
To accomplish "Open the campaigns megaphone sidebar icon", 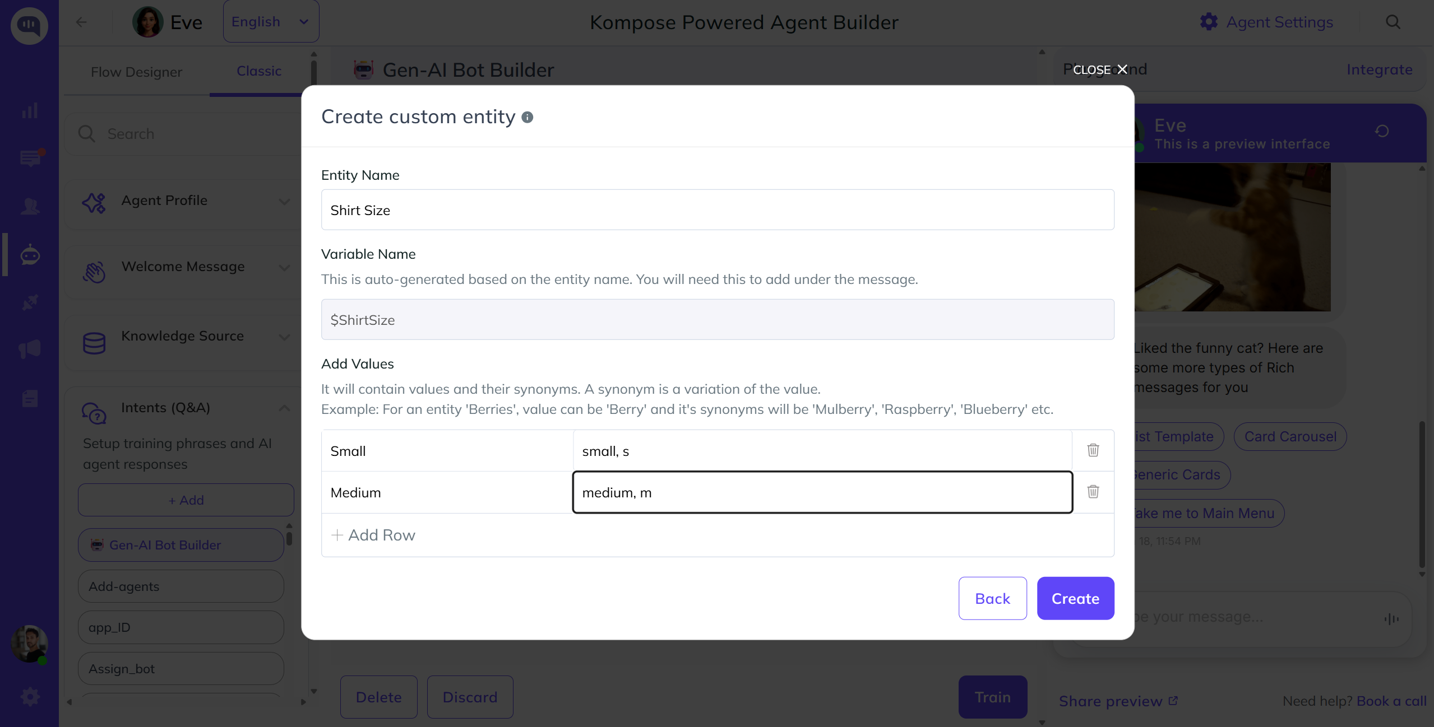I will coord(30,349).
